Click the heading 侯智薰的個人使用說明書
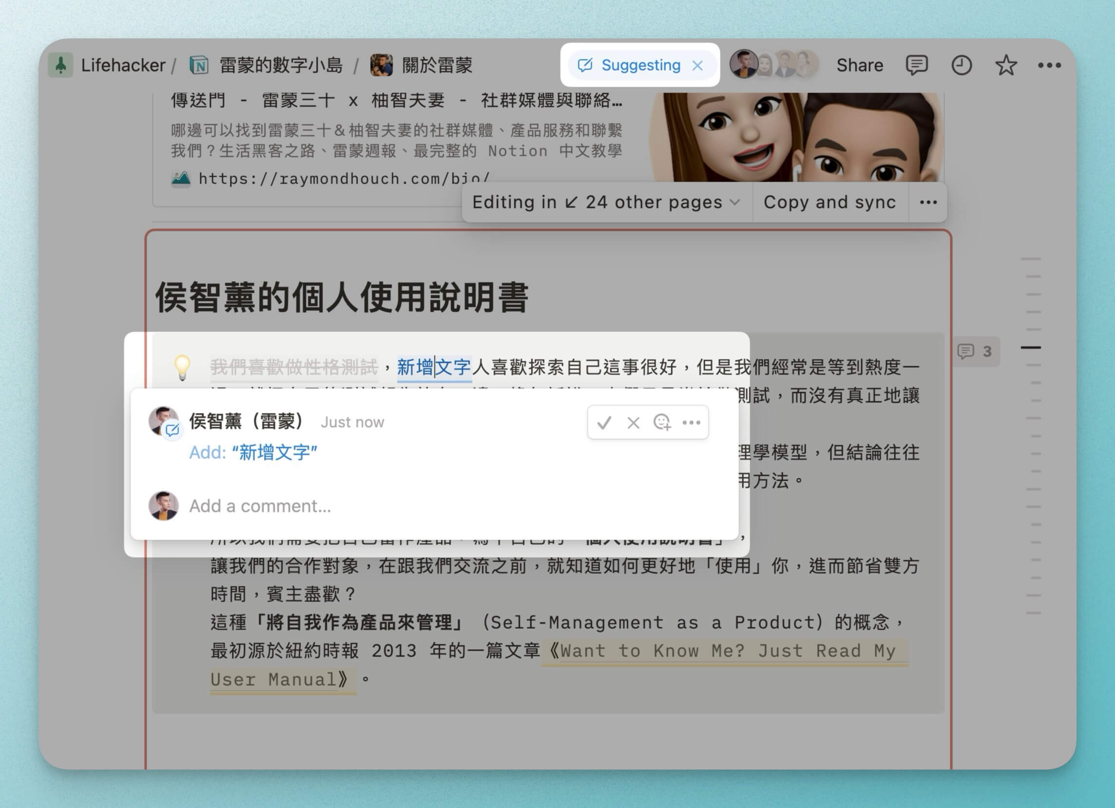The height and width of the screenshot is (808, 1115). click(341, 298)
